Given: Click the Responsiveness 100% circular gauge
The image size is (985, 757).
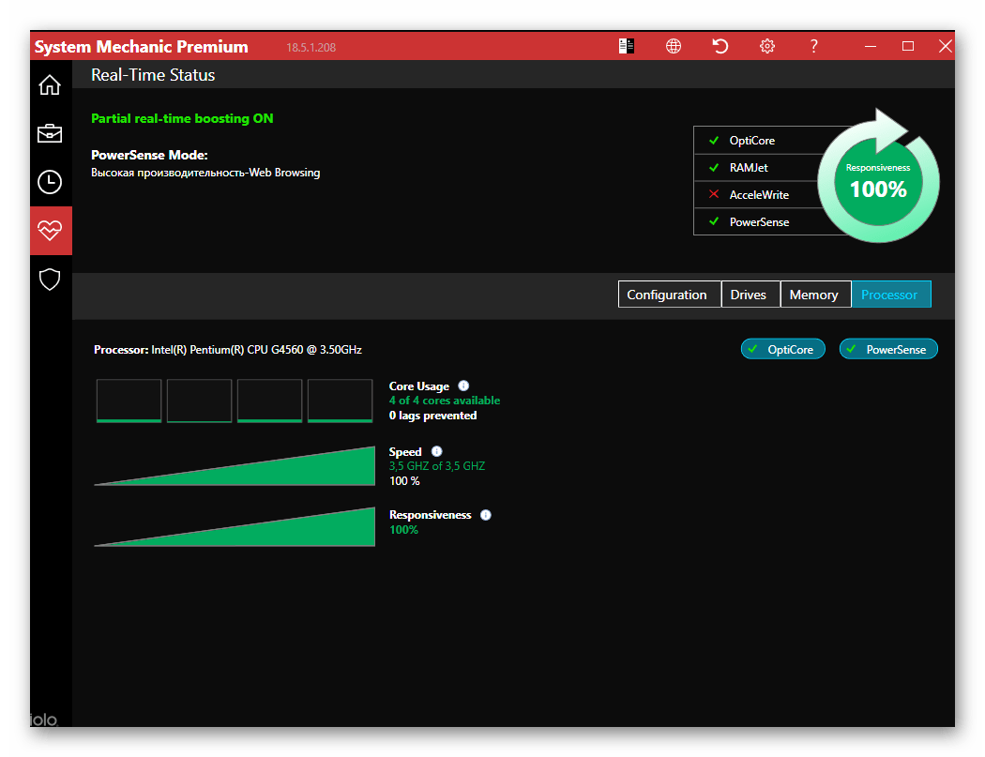Looking at the screenshot, I should point(878,182).
